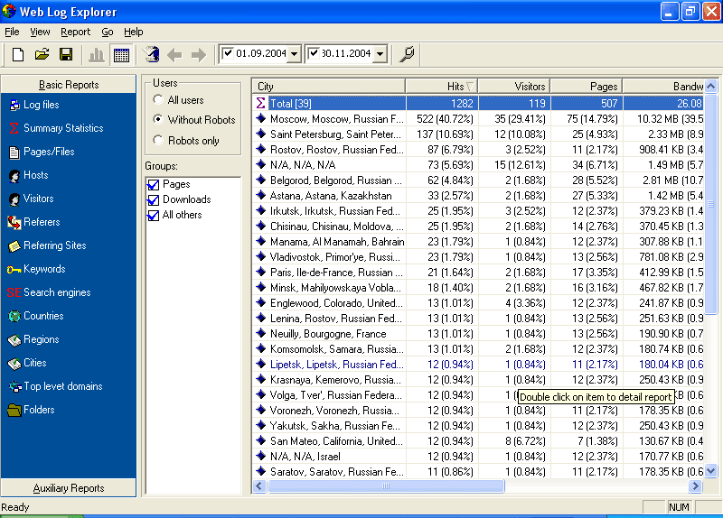Open the Referring Sites report
This screenshot has width=723, height=518.
coord(48,245)
